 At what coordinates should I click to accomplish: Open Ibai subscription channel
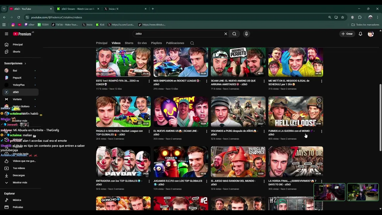tap(20, 70)
